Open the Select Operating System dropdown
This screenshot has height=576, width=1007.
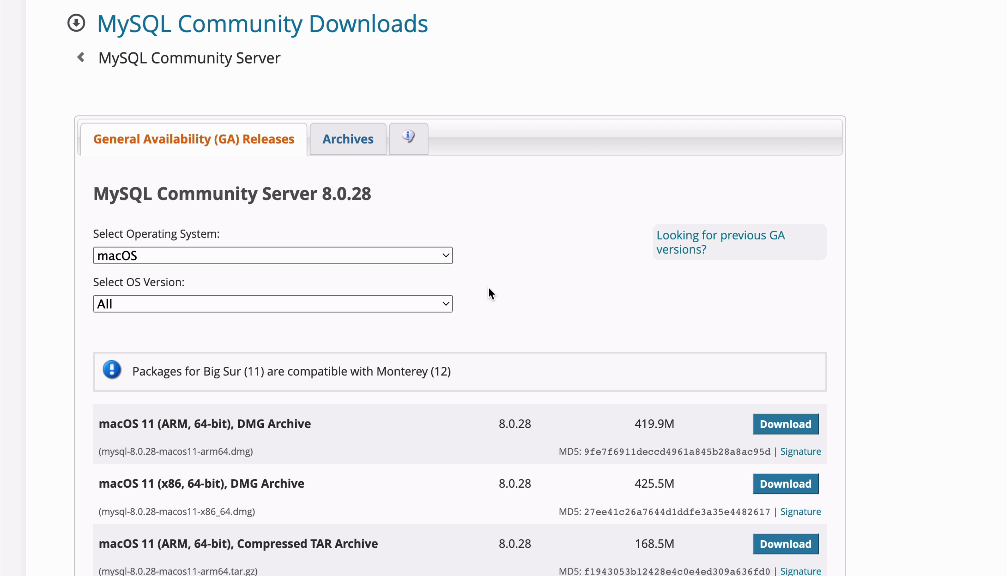(272, 256)
